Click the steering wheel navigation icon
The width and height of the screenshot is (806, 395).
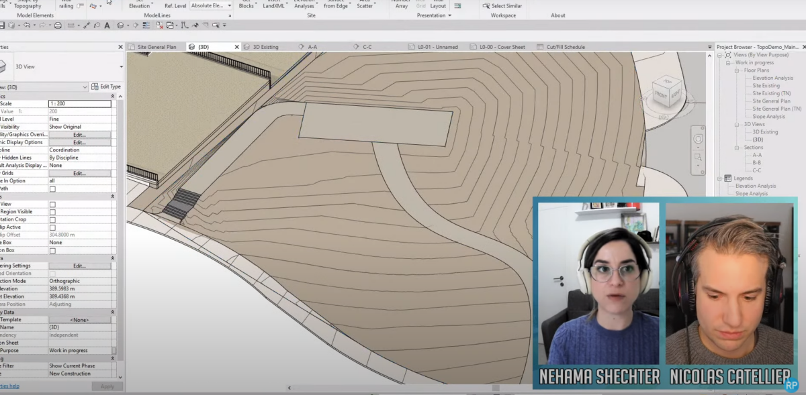[x=699, y=139]
